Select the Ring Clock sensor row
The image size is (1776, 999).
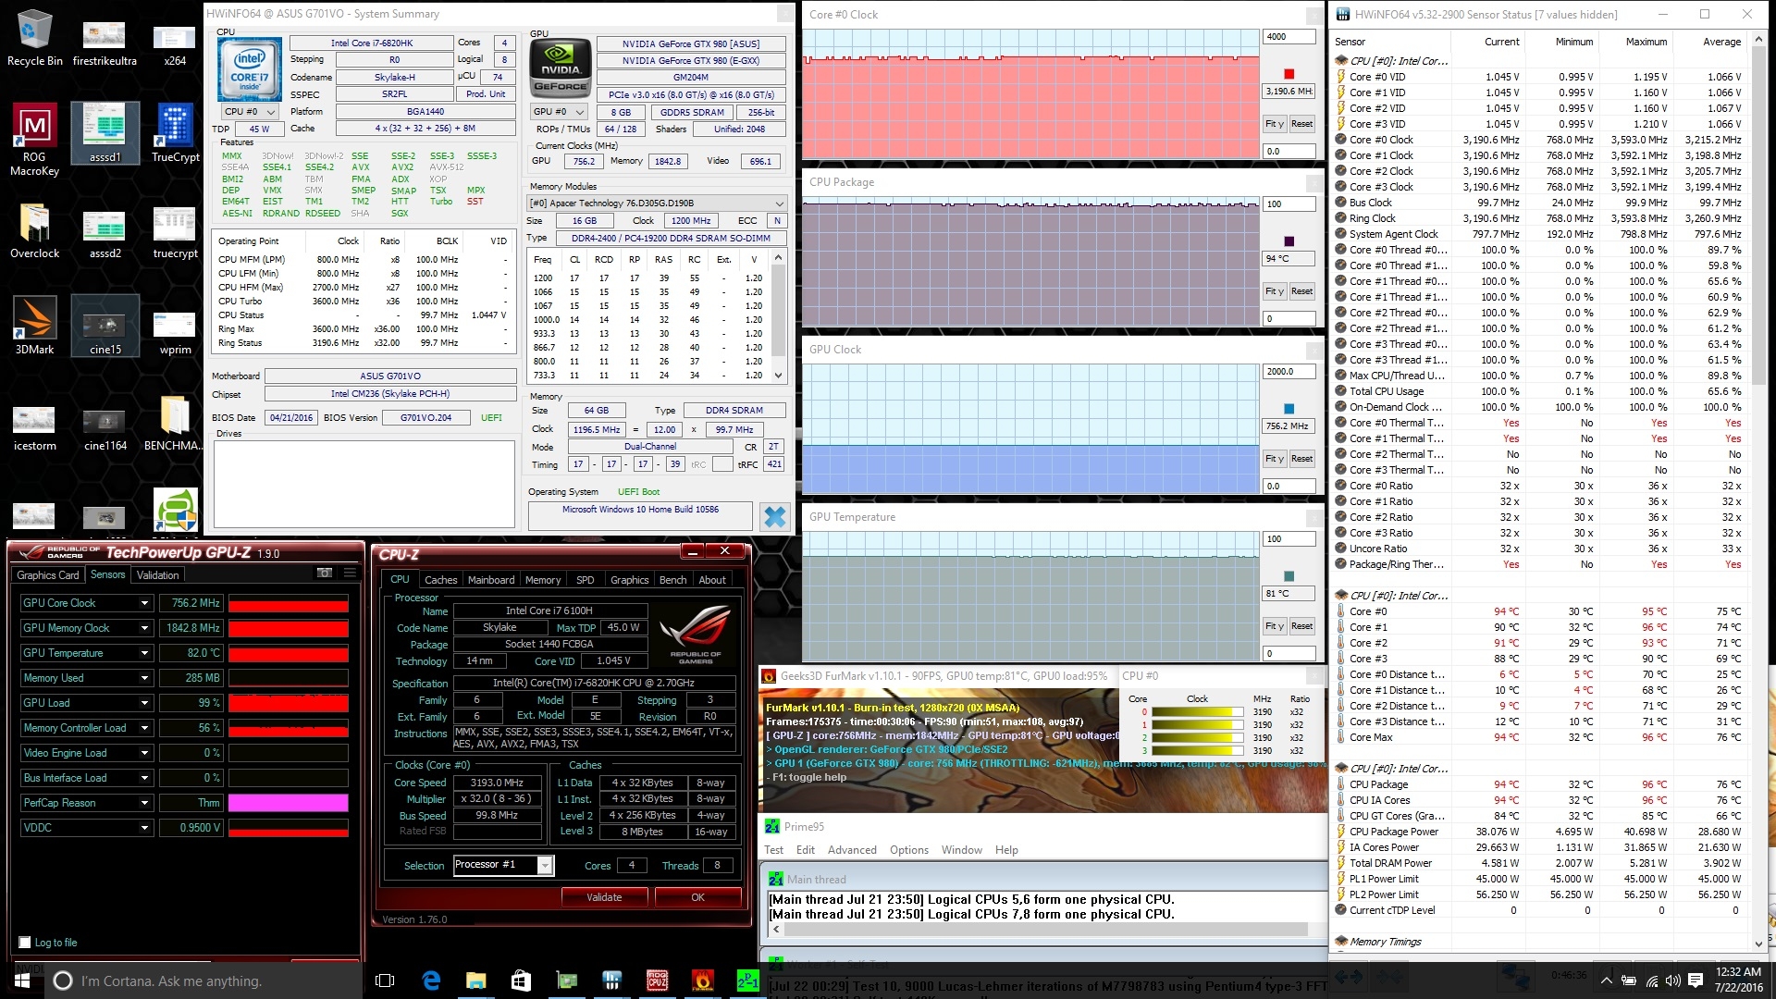click(x=1539, y=218)
